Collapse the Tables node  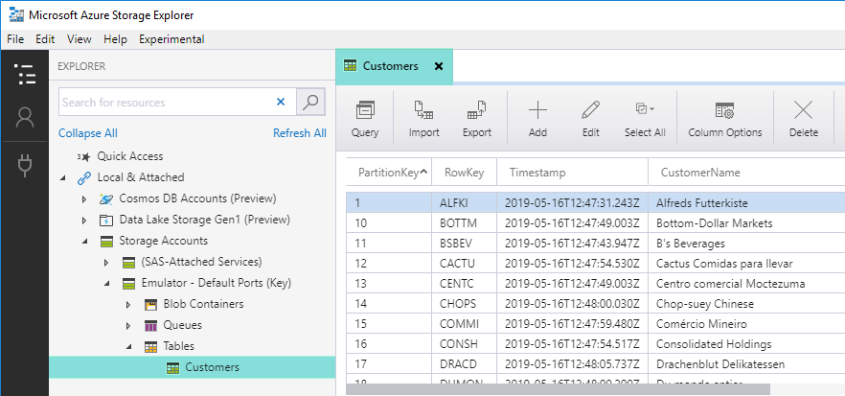pos(129,346)
